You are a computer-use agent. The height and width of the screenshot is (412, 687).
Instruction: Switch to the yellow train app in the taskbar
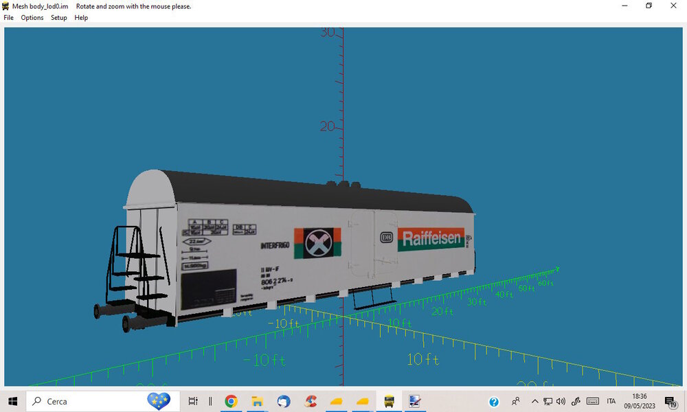(389, 401)
